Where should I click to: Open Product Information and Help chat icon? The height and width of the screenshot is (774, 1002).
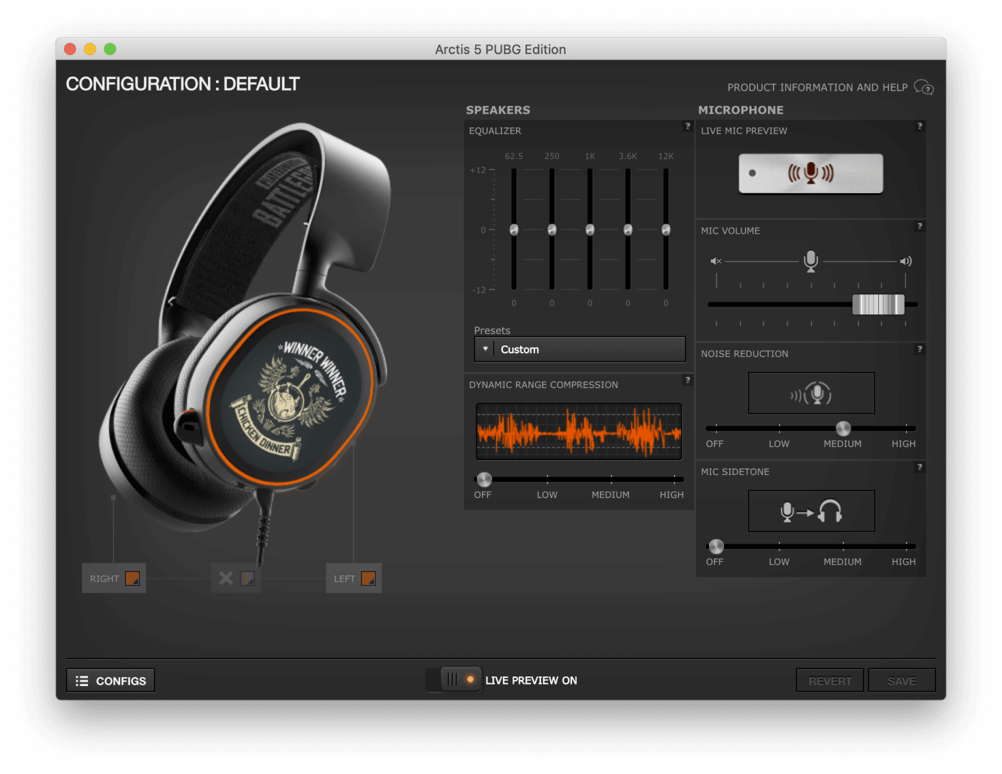924,87
